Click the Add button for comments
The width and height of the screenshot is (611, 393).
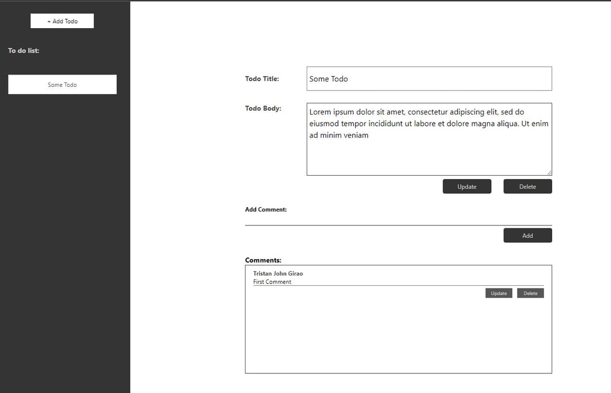click(x=527, y=235)
